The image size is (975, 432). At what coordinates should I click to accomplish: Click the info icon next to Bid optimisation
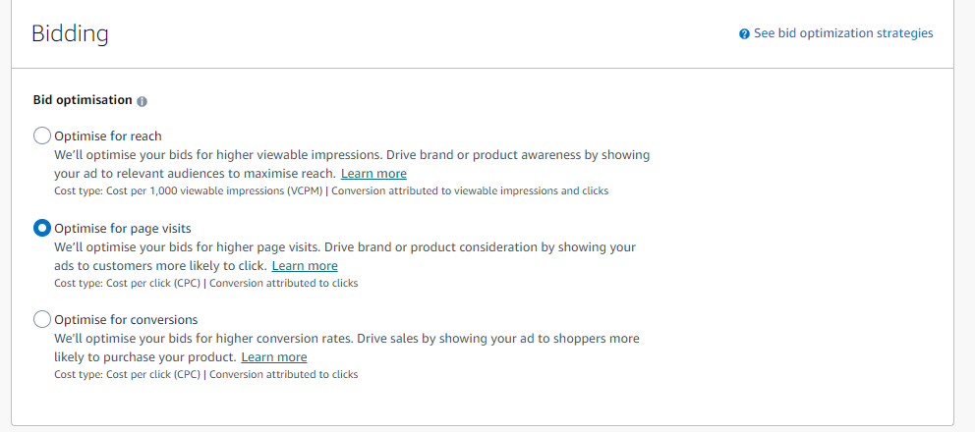(x=142, y=101)
